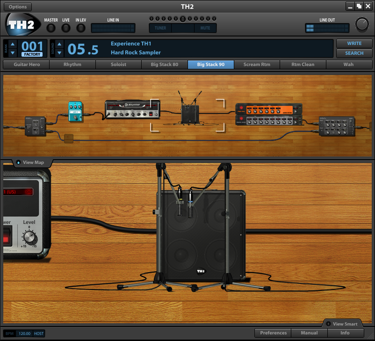
Task: Open the Options menu
Action: point(18,7)
